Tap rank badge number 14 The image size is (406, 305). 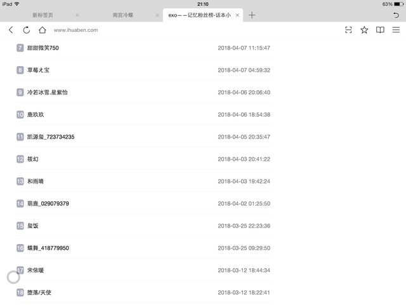[20, 204]
